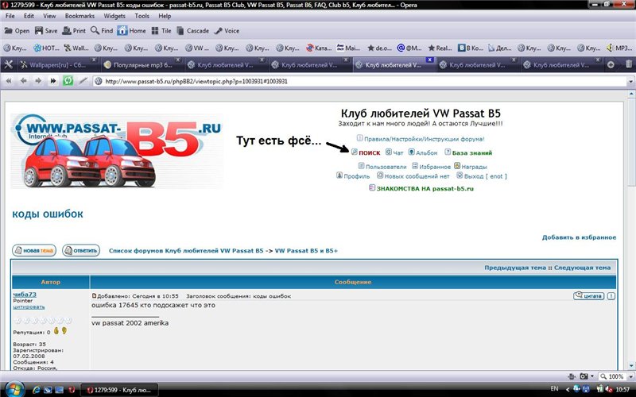Image resolution: width=636 pixels, height=397 pixels.
Task: Open closed tabs trash icon
Action: (x=628, y=64)
